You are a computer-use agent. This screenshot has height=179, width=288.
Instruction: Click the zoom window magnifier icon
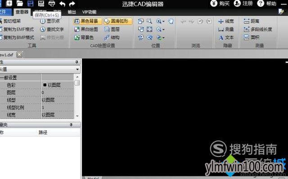[x=149, y=21]
